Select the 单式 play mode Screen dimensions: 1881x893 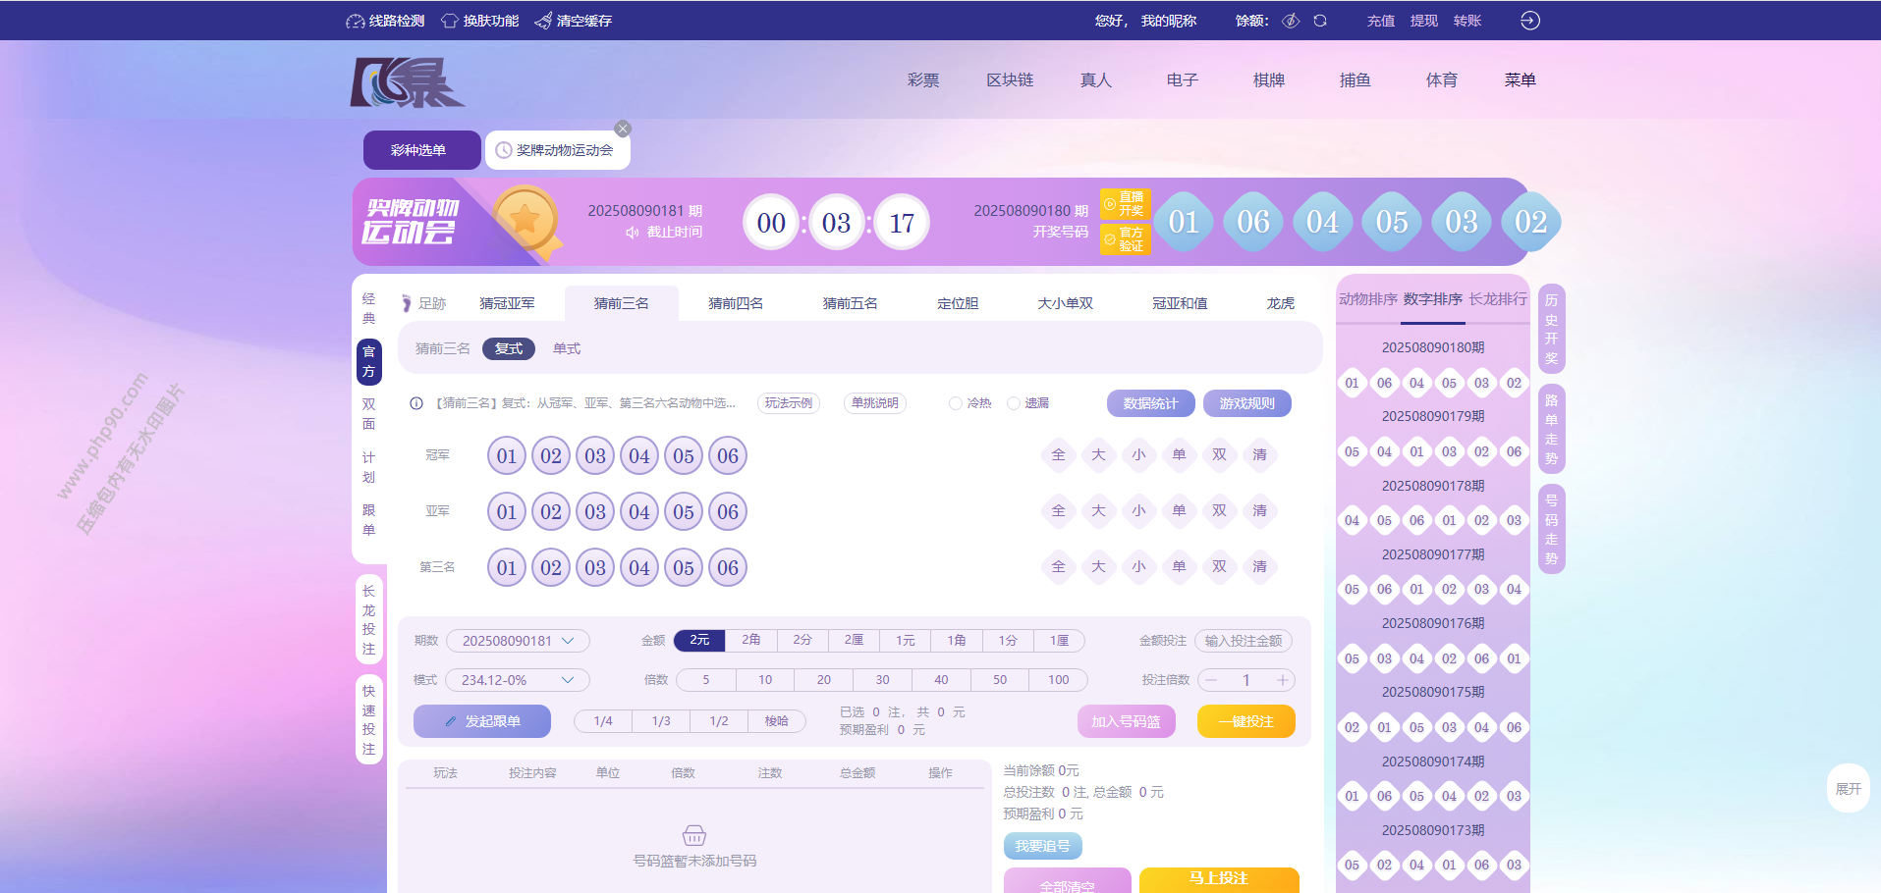(x=567, y=348)
